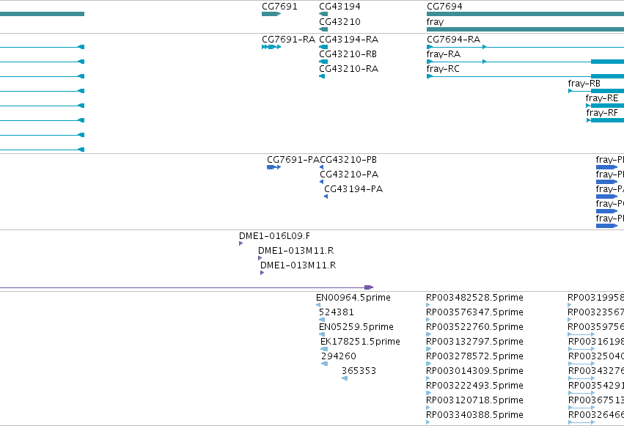Click the 294260 feature label
Image resolution: width=624 pixels, height=426 pixels.
tap(339, 356)
